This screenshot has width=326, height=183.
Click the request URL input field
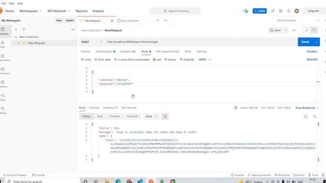[x=201, y=42]
